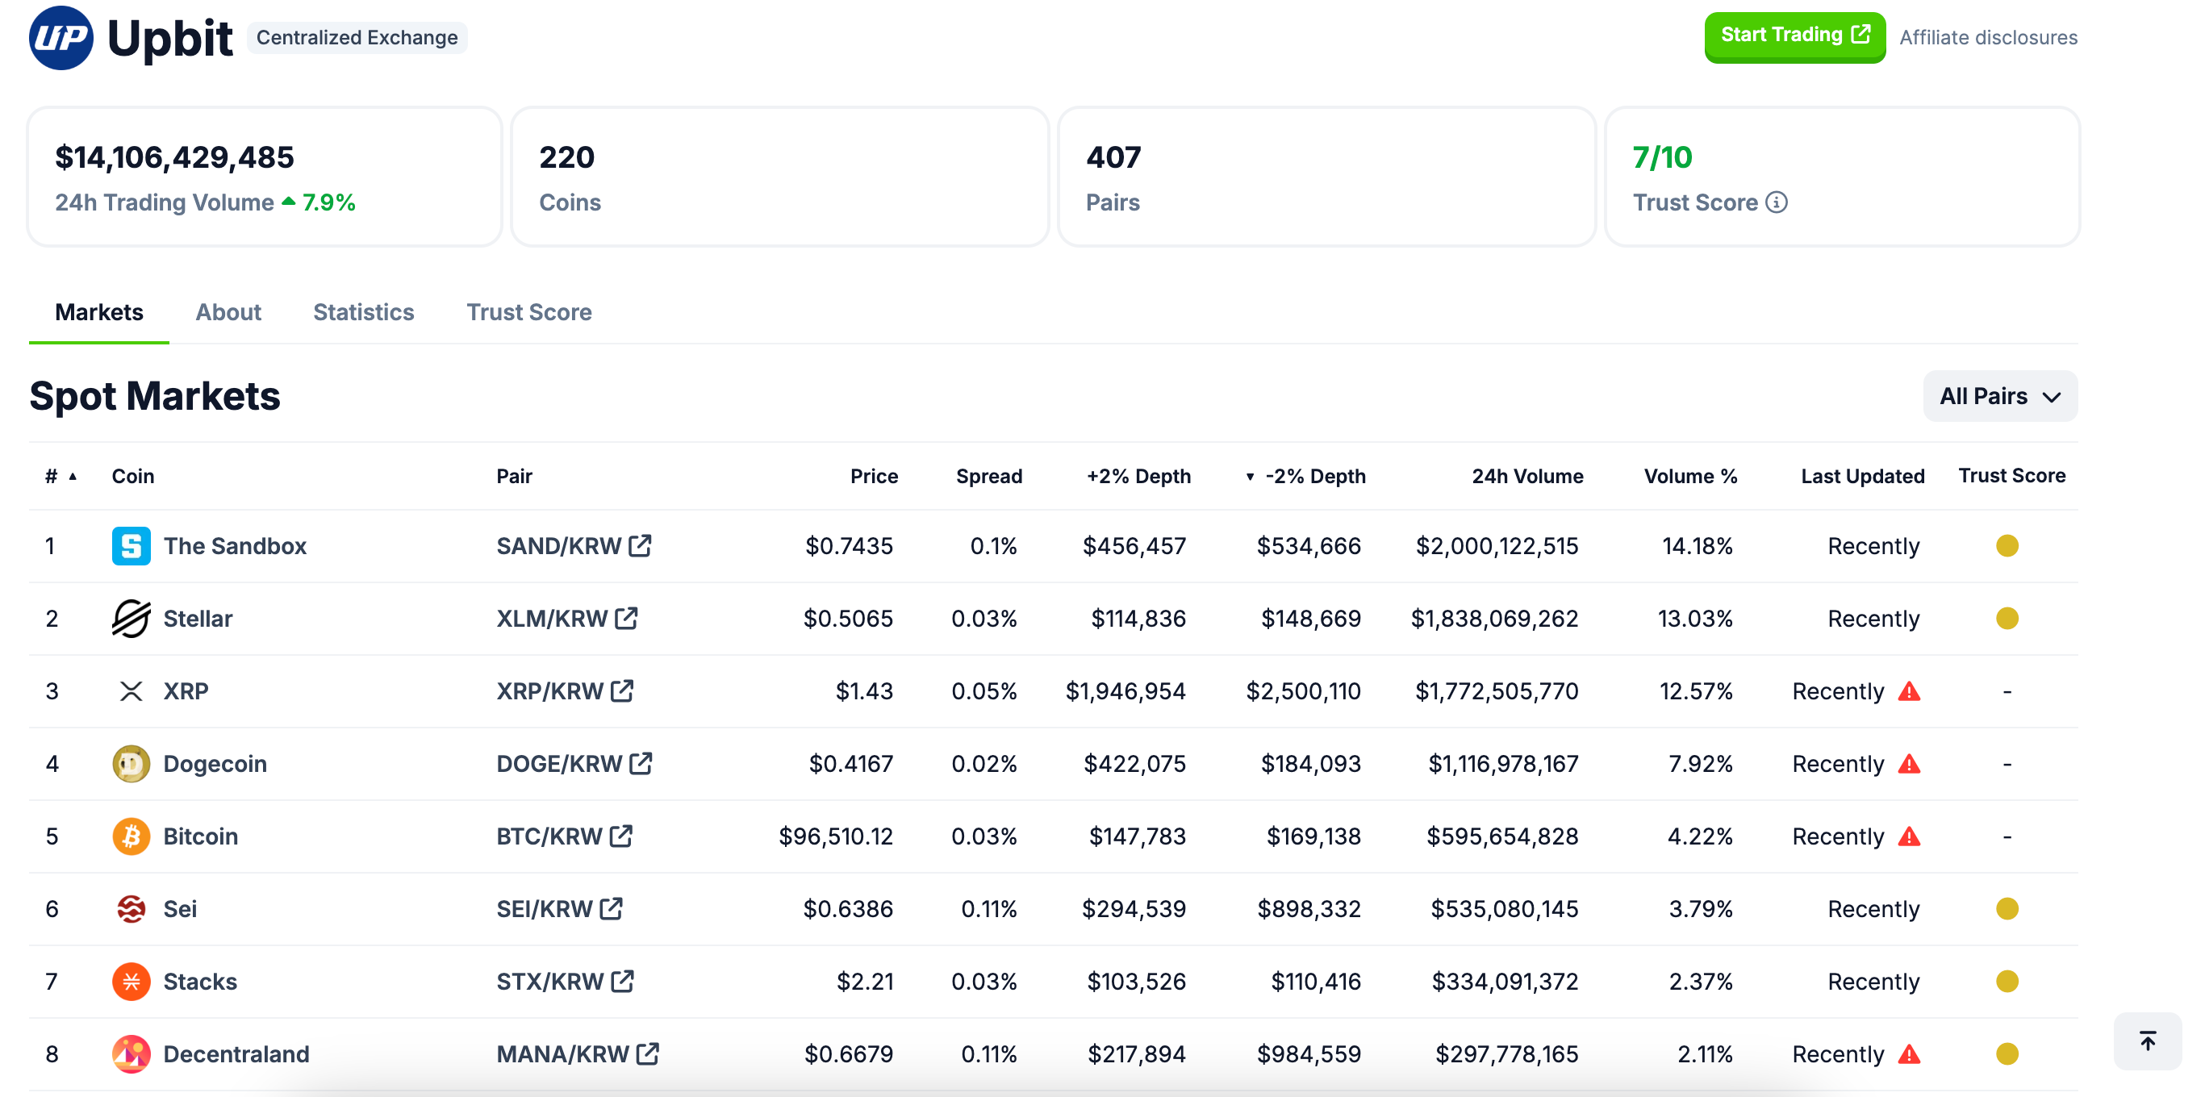This screenshot has width=2205, height=1097.
Task: Open the Trust Score tab
Action: 529,312
